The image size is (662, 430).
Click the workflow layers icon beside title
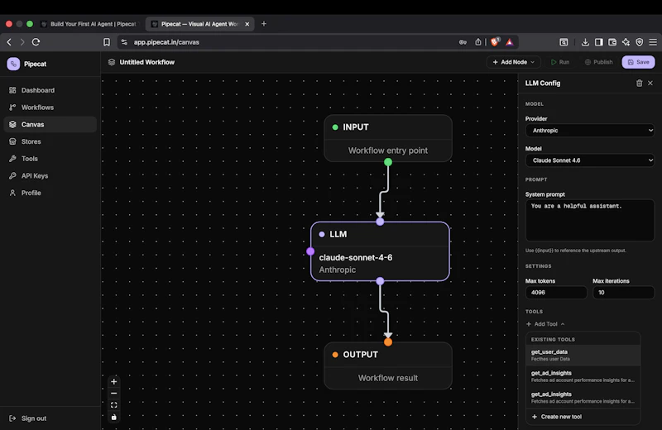[112, 62]
